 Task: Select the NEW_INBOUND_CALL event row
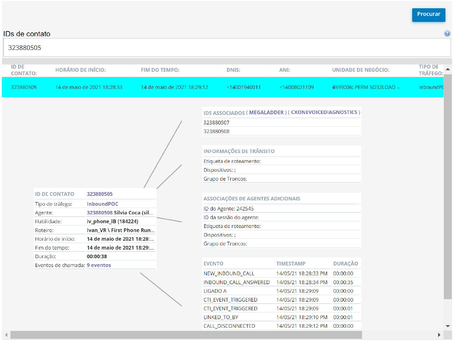point(282,273)
